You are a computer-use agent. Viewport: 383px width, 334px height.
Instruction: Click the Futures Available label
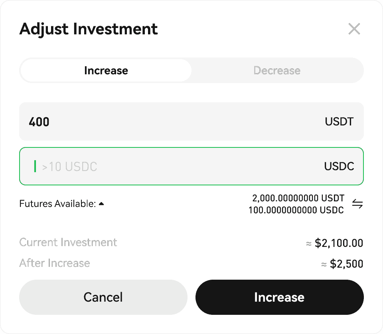(x=57, y=204)
